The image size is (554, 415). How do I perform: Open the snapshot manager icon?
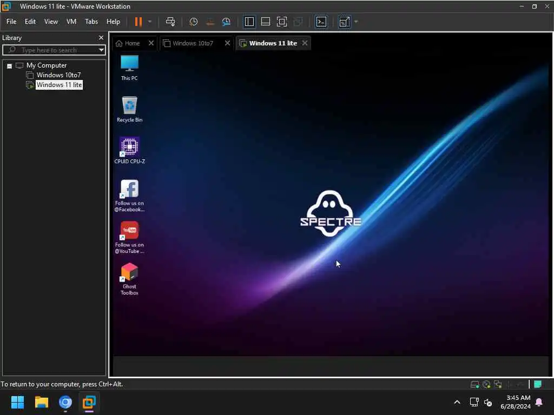pos(226,22)
